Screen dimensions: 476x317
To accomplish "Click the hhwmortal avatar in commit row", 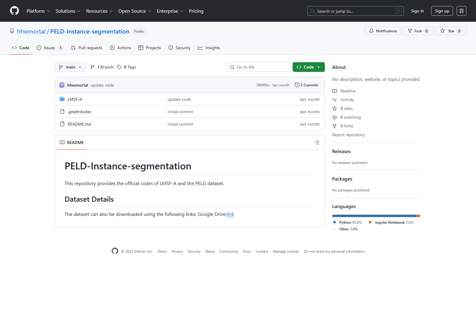I will click(62, 85).
